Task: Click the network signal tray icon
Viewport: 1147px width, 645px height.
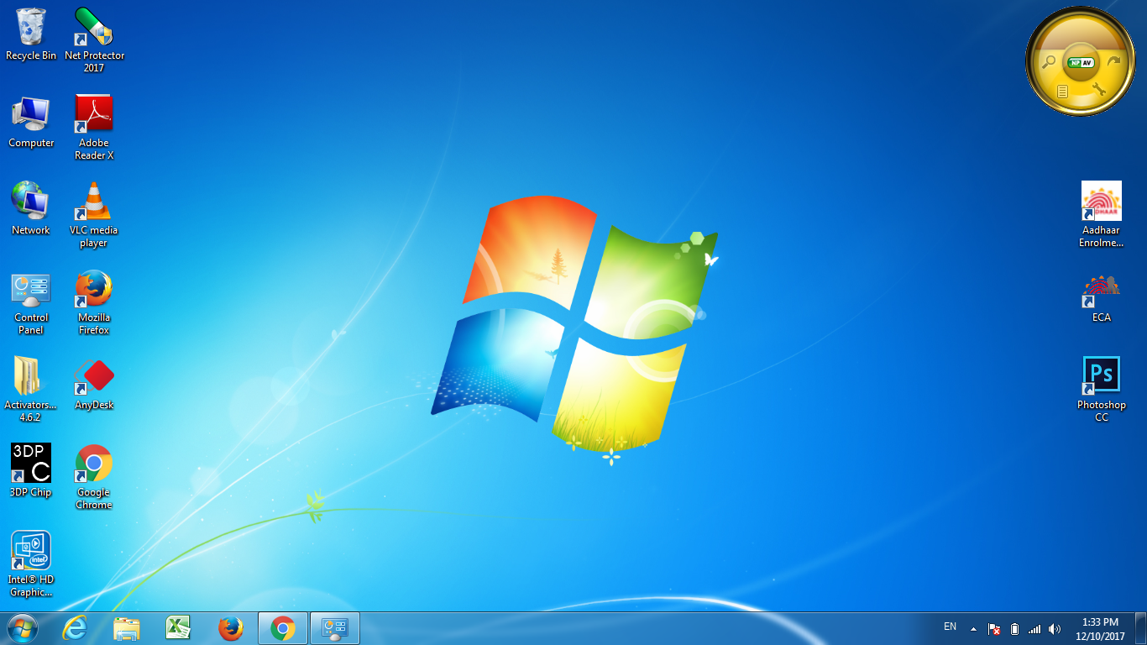Action: coord(1034,629)
